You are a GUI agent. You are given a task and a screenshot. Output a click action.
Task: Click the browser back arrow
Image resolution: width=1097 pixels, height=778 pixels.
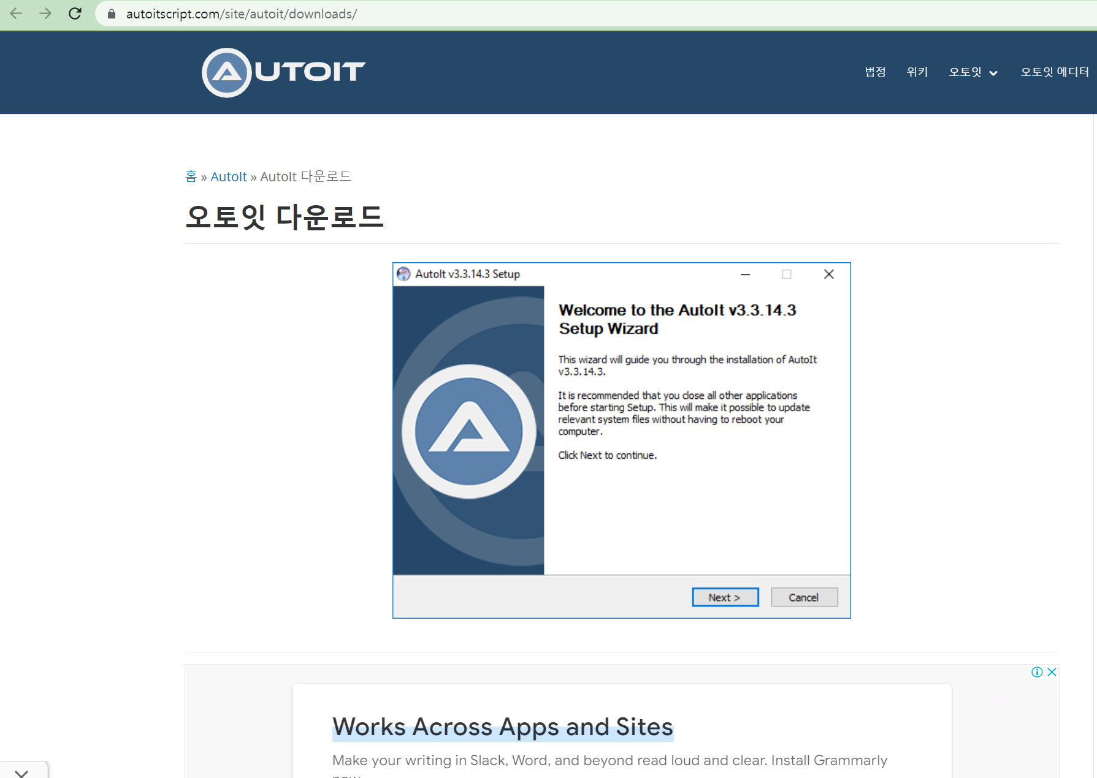coord(16,13)
